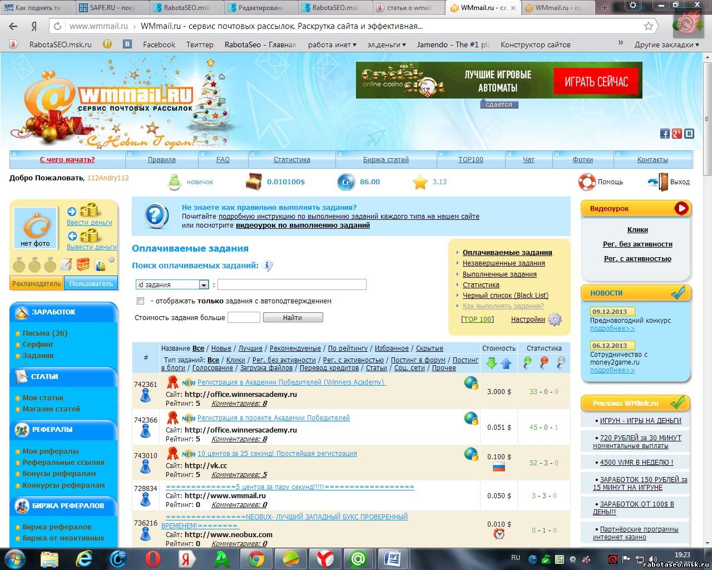Click Вывести деньги link
The width and height of the screenshot is (712, 570).
[92, 247]
